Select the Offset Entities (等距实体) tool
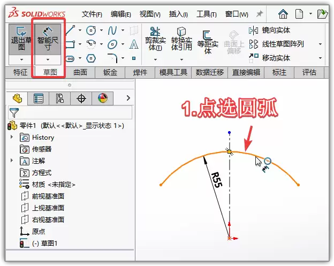The width and height of the screenshot is (334, 266). click(x=208, y=40)
